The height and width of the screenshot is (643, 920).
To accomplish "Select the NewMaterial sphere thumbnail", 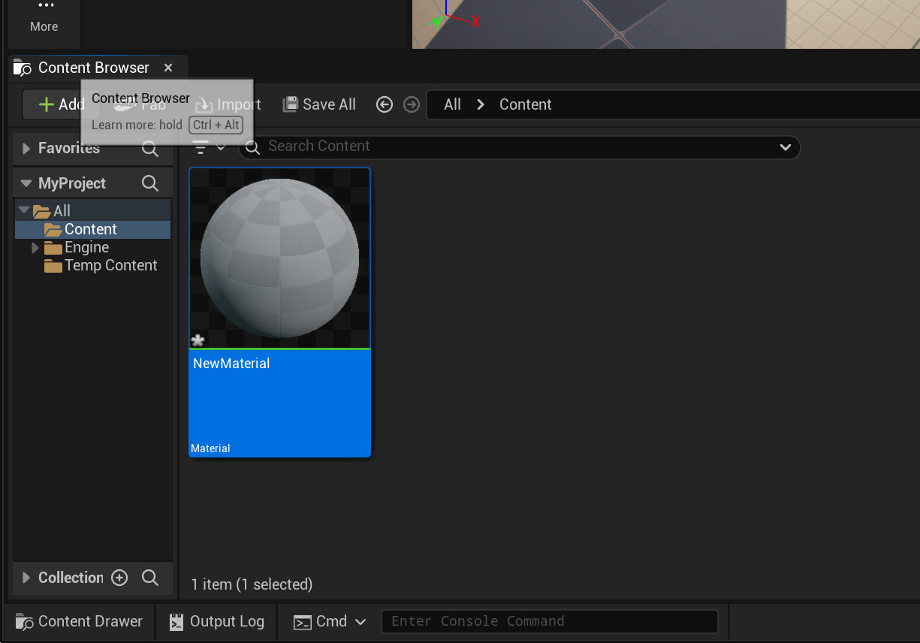I will [279, 258].
